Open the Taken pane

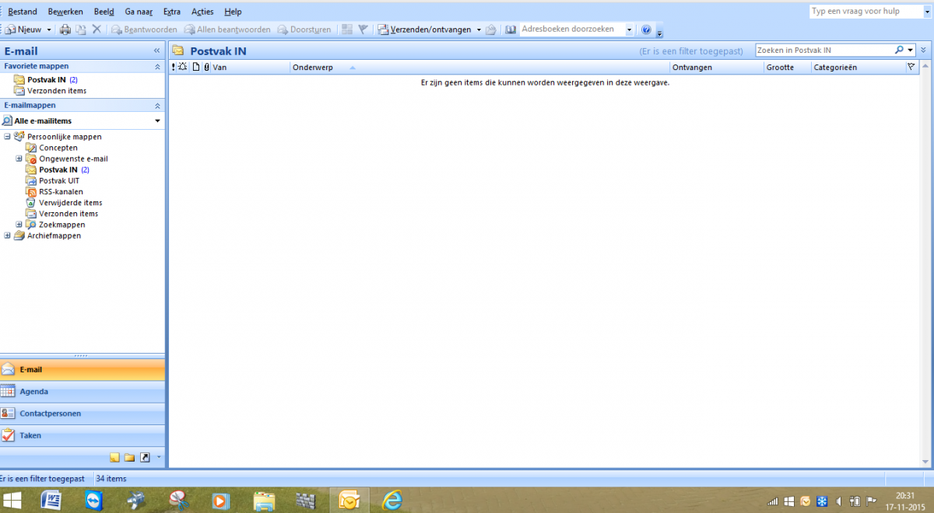83,435
